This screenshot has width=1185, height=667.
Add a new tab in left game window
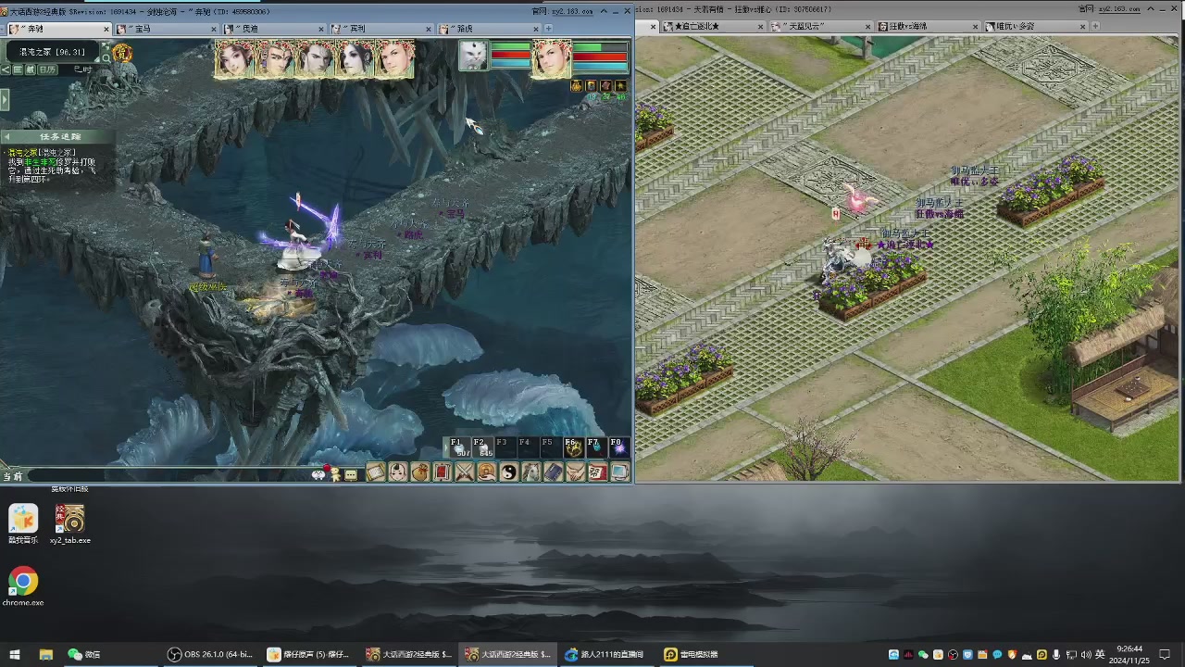click(x=548, y=29)
